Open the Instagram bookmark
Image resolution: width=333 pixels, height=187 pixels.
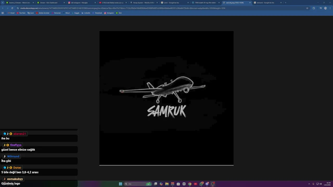point(109,13)
